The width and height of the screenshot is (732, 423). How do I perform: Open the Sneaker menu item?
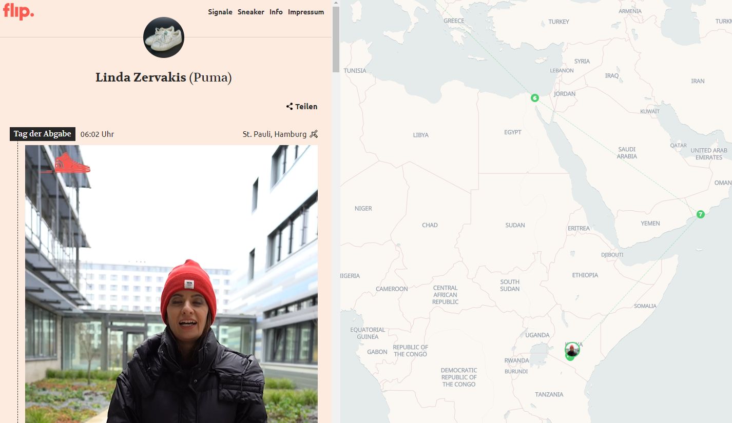pos(251,12)
